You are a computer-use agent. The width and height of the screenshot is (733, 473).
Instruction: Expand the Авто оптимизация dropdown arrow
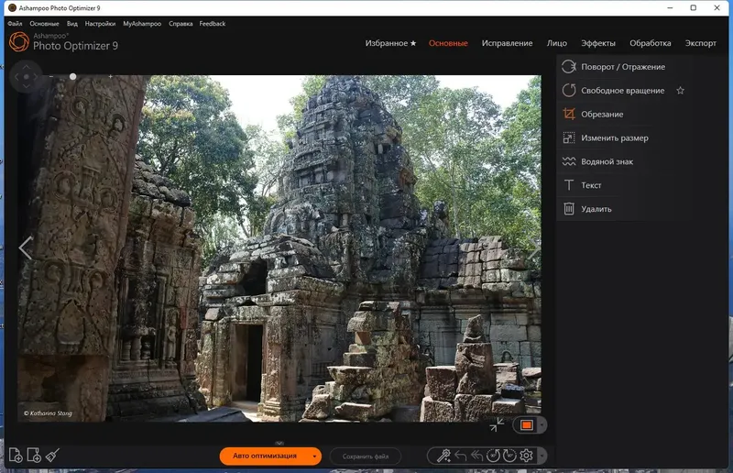[315, 456]
